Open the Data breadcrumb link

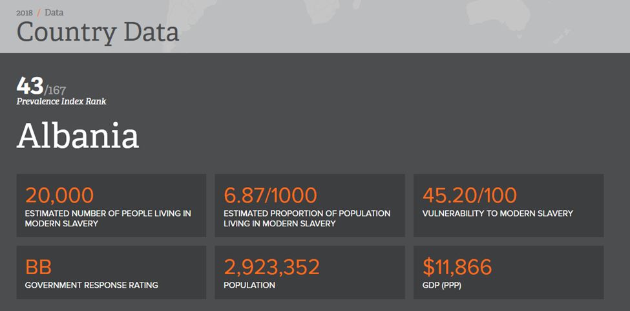point(54,12)
